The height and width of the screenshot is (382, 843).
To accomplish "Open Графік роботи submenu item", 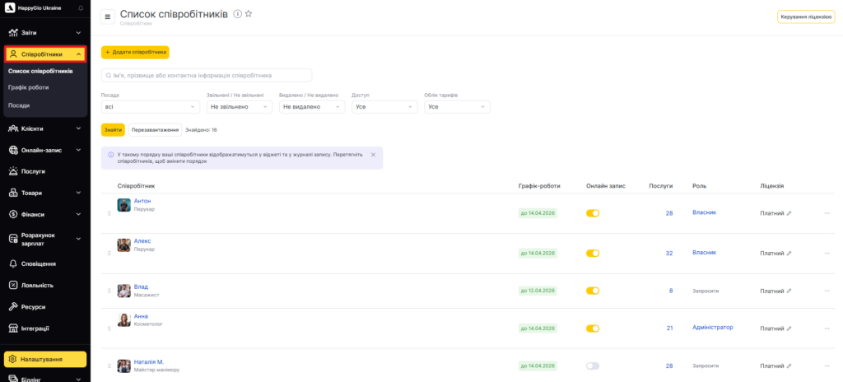I will [x=29, y=87].
